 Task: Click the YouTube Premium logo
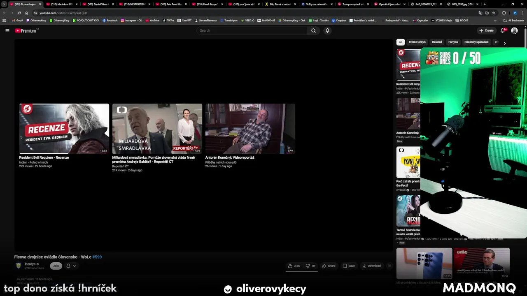click(x=26, y=30)
